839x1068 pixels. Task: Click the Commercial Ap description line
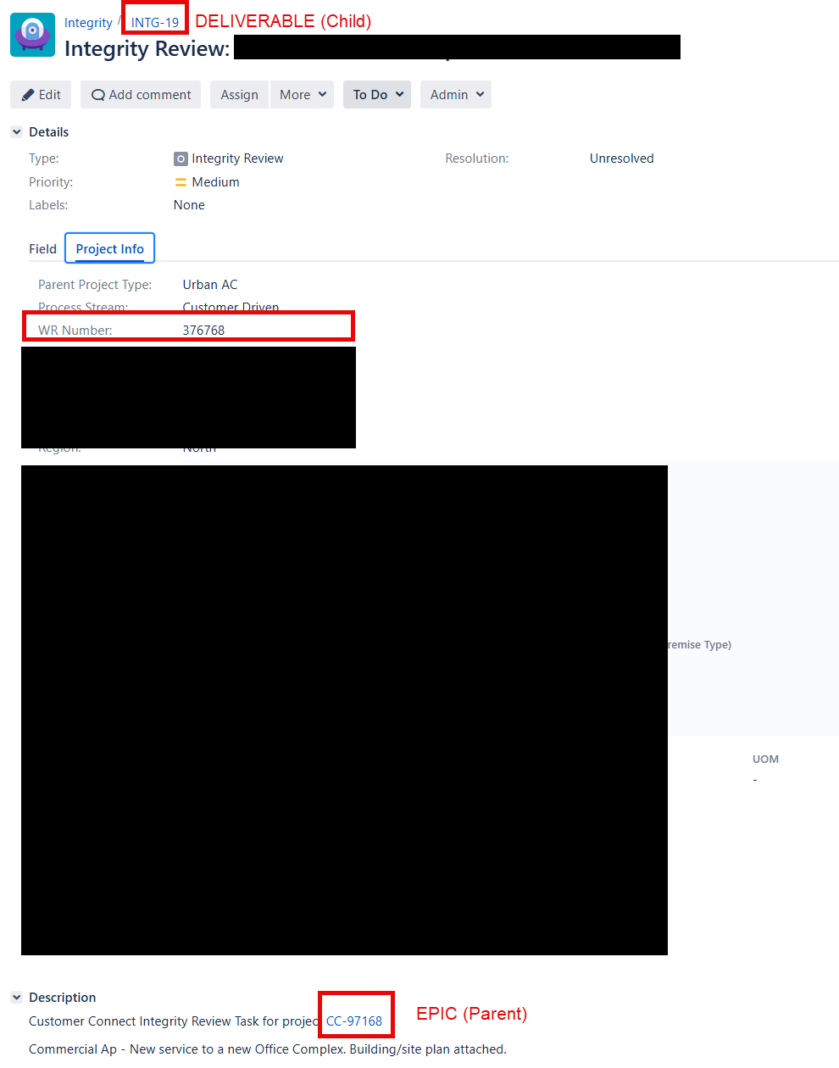(x=268, y=1049)
